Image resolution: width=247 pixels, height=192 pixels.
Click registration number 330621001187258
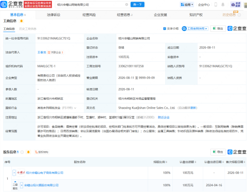coord(131,66)
